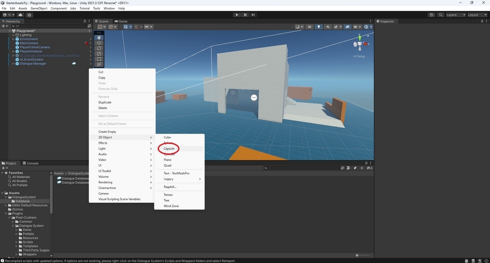Switch to the Game tab
The width and height of the screenshot is (490, 263).
[121, 21]
